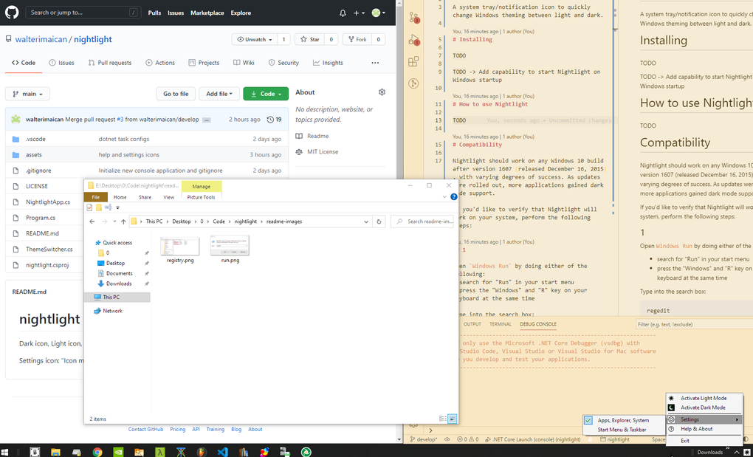753x457 pixels.
Task: Open pull request #3 link
Action: [120, 120]
